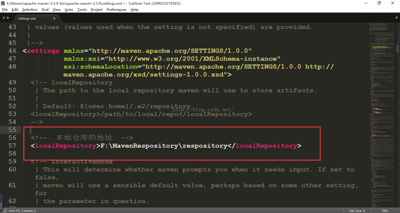Click '/path/to/local/repo' on line 53
Viewport: 400px width, 213px height.
[x=139, y=114]
